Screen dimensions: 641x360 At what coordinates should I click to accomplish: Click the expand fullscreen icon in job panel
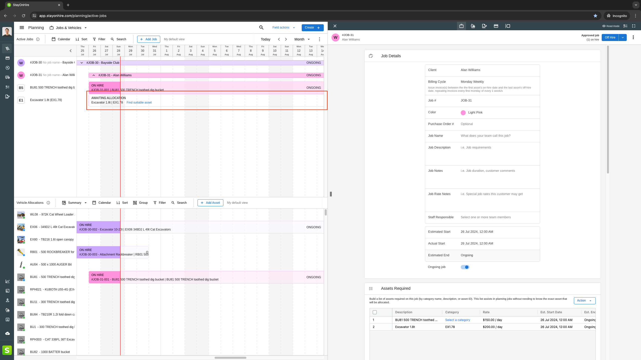tap(634, 26)
